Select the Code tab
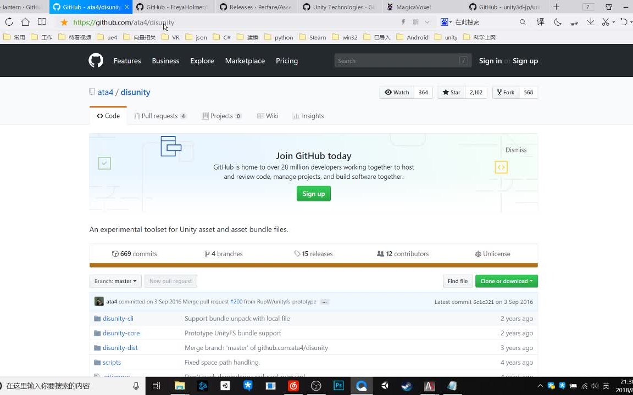Screen dimensions: 633x395 point(108,116)
